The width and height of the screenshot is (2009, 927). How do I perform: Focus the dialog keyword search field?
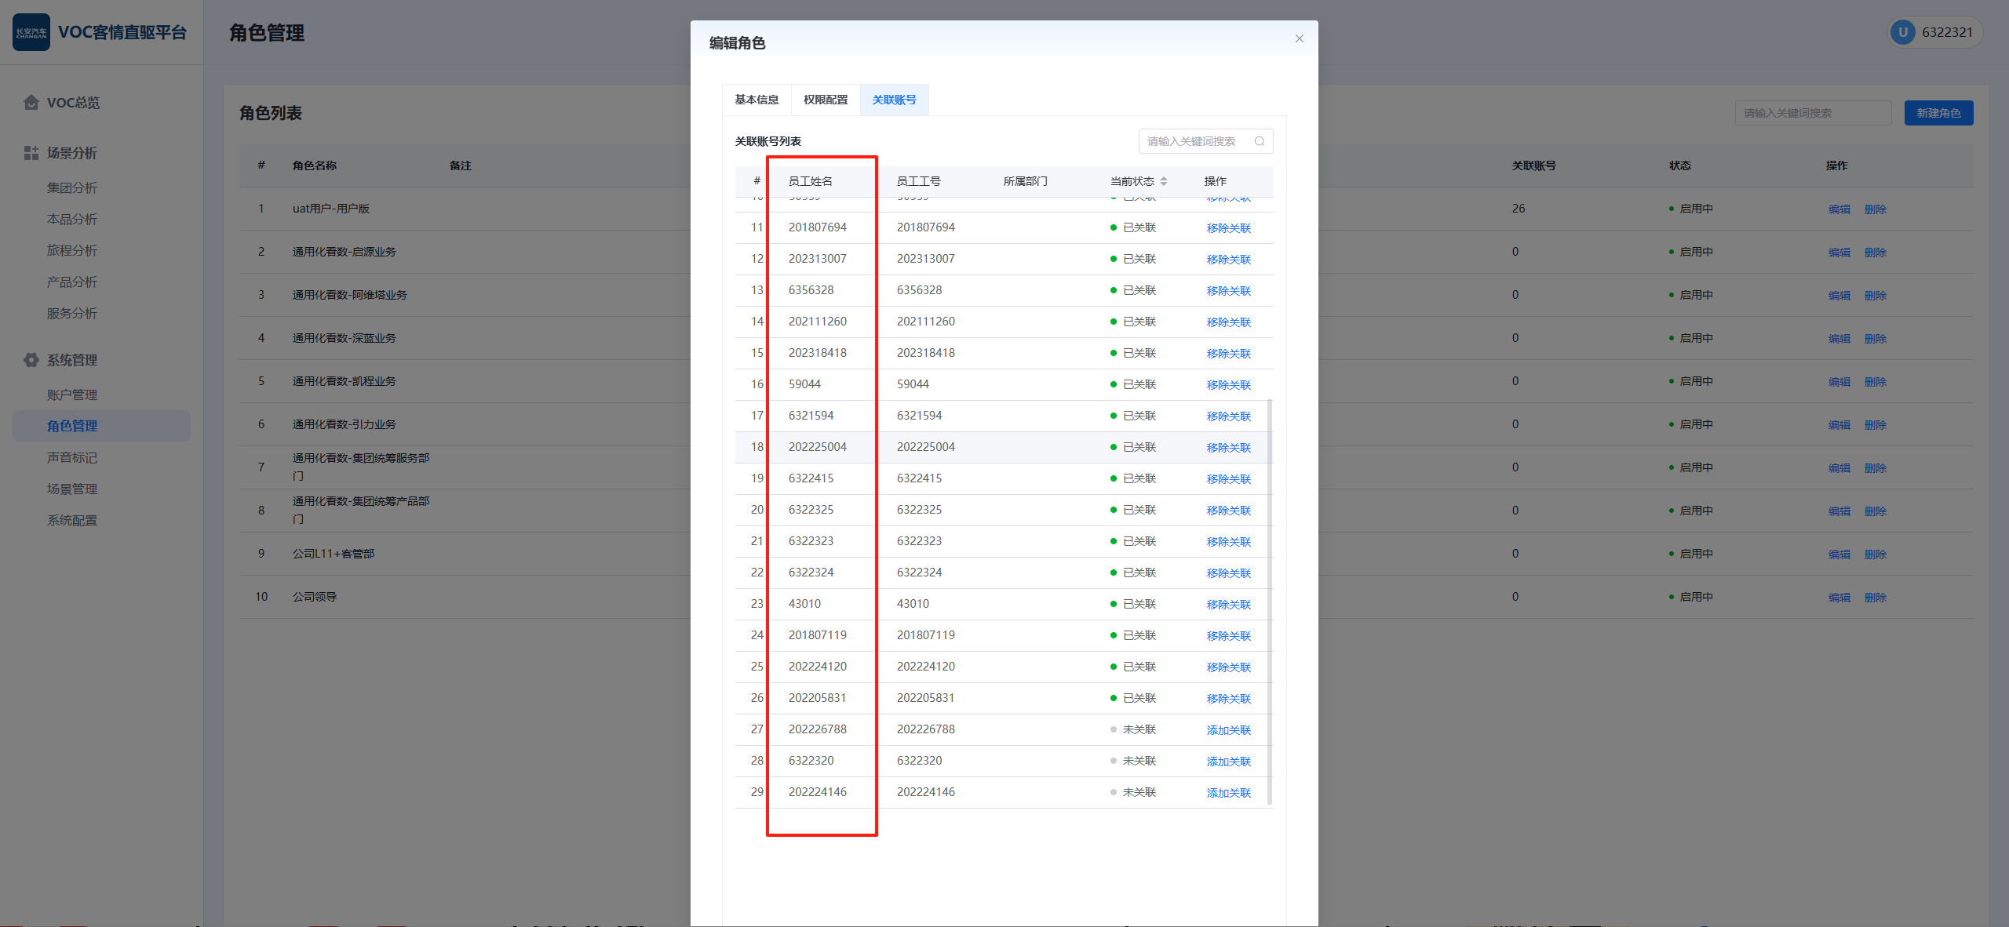pos(1194,141)
